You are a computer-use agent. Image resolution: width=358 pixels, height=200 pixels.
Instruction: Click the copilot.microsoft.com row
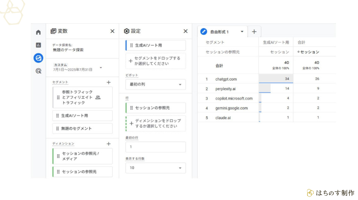267,98
